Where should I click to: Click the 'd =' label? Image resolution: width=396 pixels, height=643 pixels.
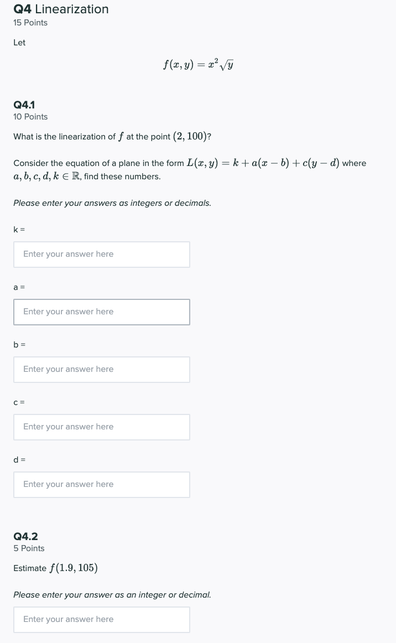19,460
